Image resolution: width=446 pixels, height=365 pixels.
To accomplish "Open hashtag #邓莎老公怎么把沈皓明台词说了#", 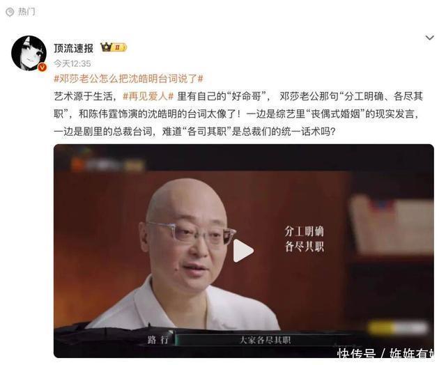I will tap(128, 79).
